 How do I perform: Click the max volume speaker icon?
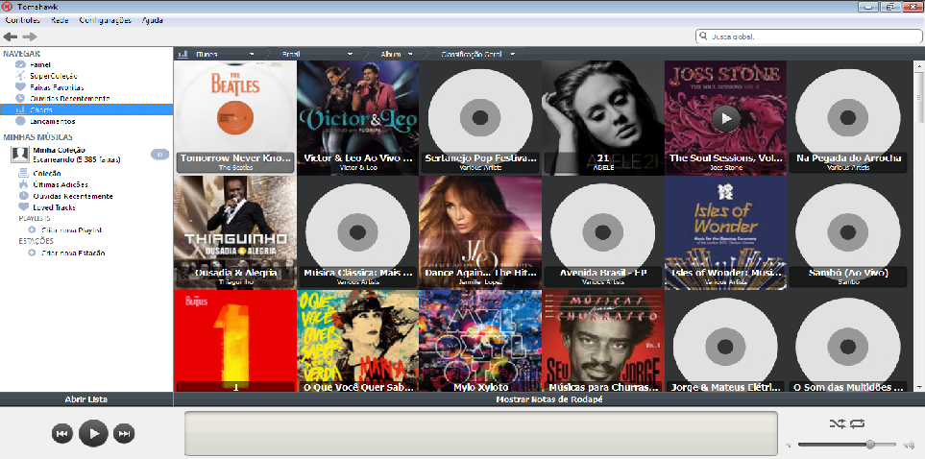[908, 445]
